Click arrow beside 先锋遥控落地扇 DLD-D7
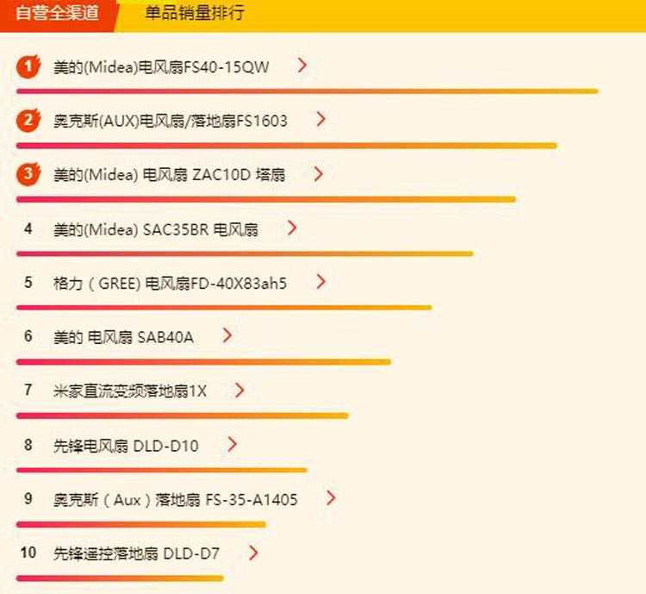The height and width of the screenshot is (594, 646). click(x=253, y=553)
